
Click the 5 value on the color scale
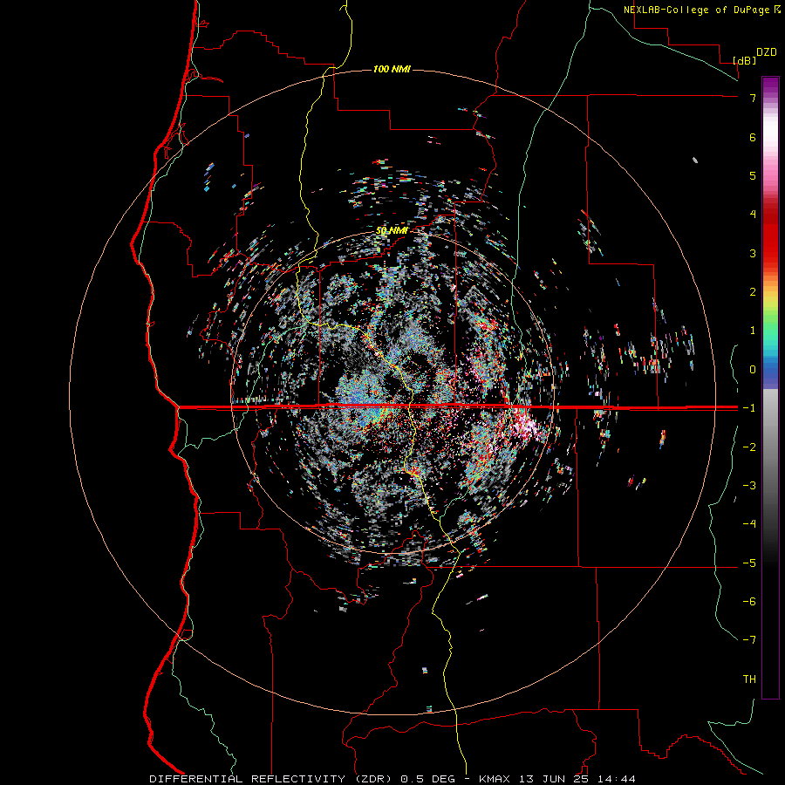tap(753, 175)
